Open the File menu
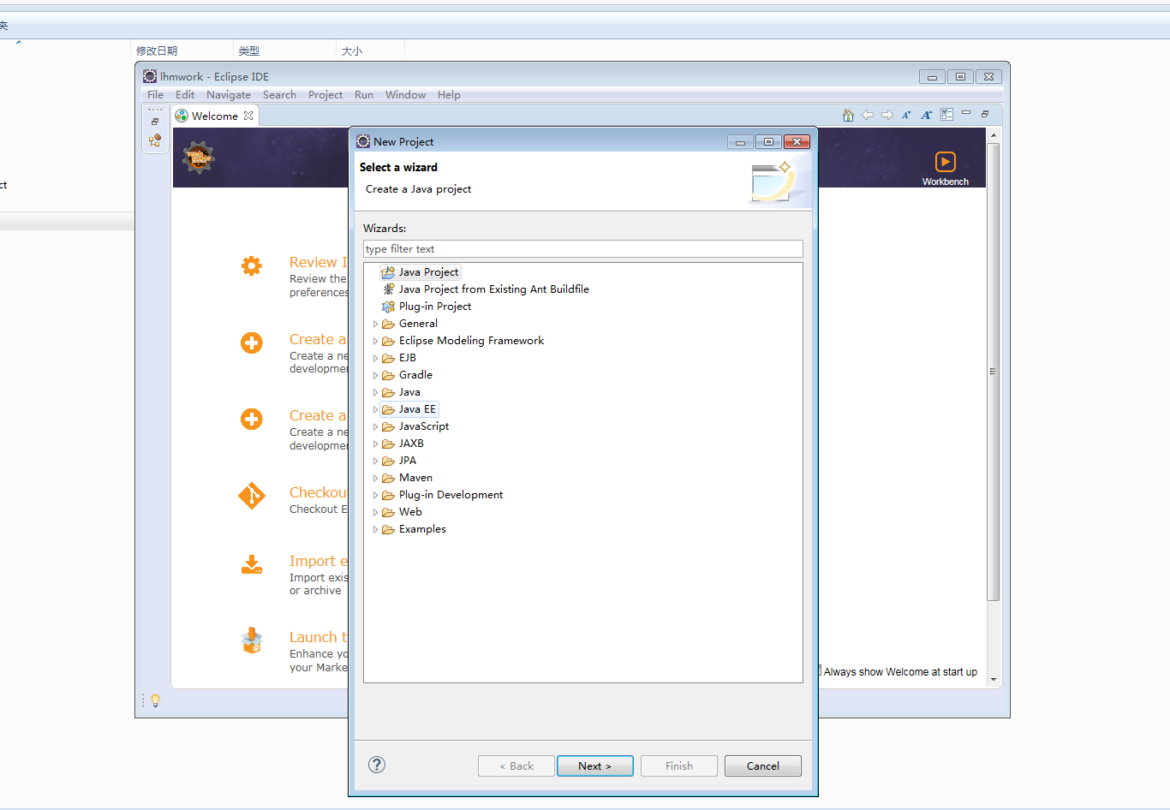1170x810 pixels. click(155, 95)
